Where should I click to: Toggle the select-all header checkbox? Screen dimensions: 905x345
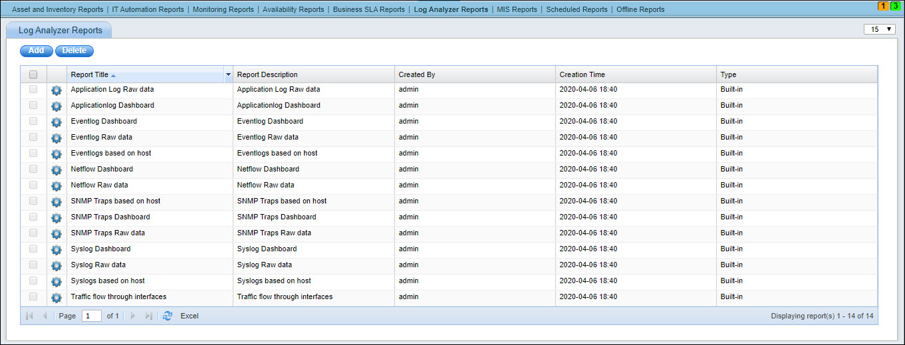[x=33, y=75]
